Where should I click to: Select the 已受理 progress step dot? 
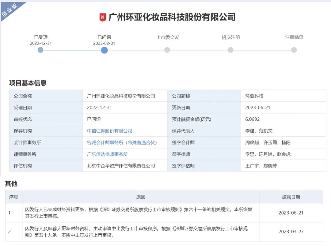pos(40,50)
